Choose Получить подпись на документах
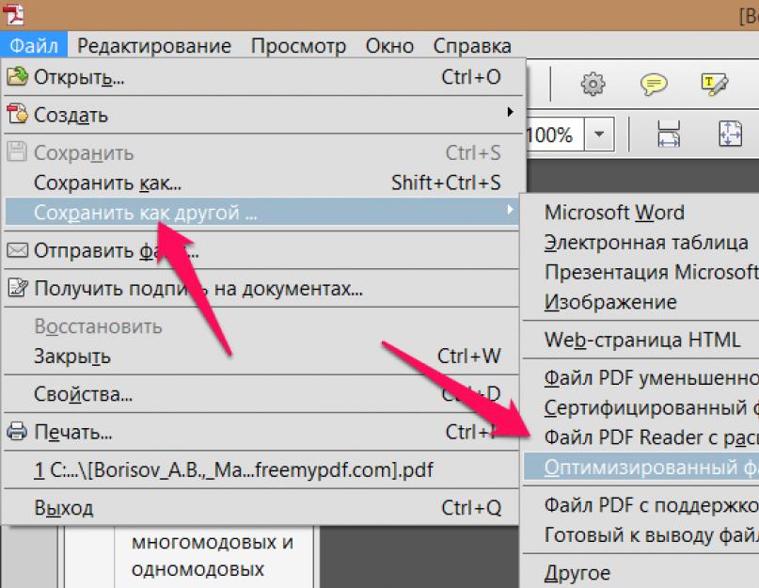This screenshot has width=759, height=588. (261, 289)
